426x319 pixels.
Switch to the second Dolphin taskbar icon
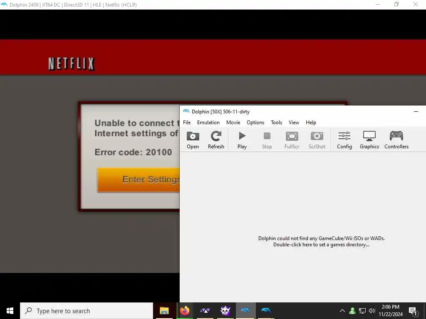click(x=266, y=311)
